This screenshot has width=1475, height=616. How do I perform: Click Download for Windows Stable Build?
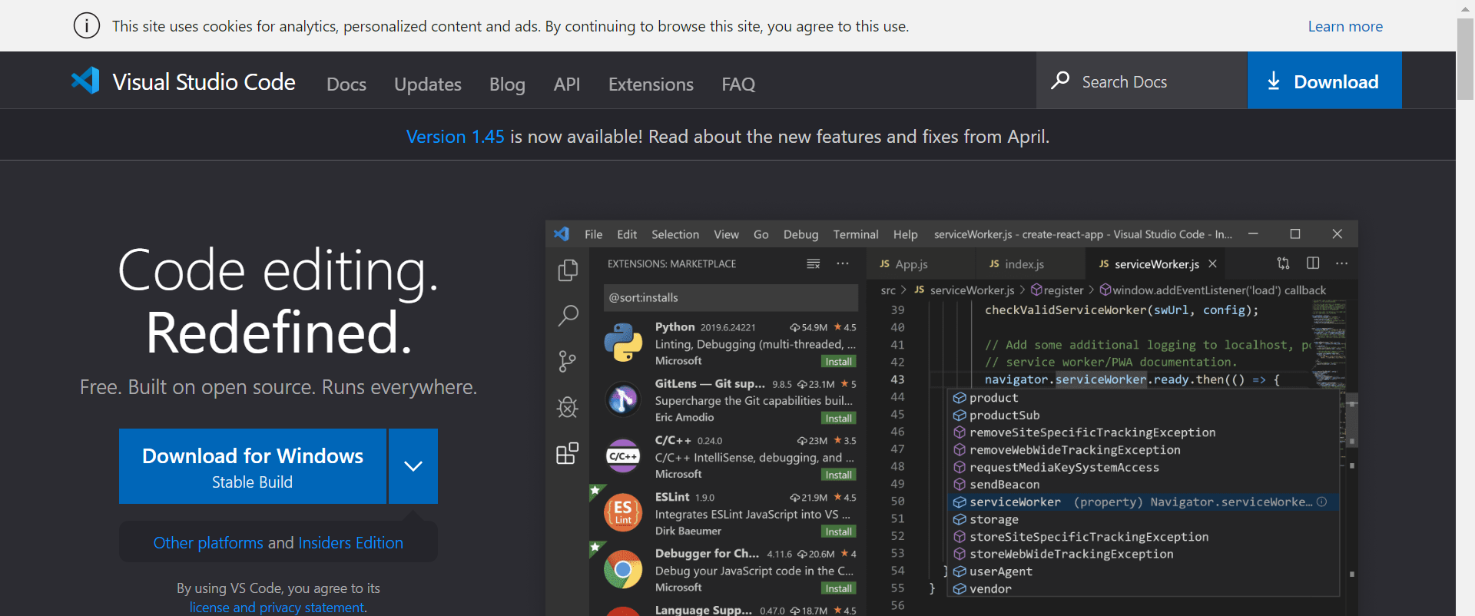(253, 466)
